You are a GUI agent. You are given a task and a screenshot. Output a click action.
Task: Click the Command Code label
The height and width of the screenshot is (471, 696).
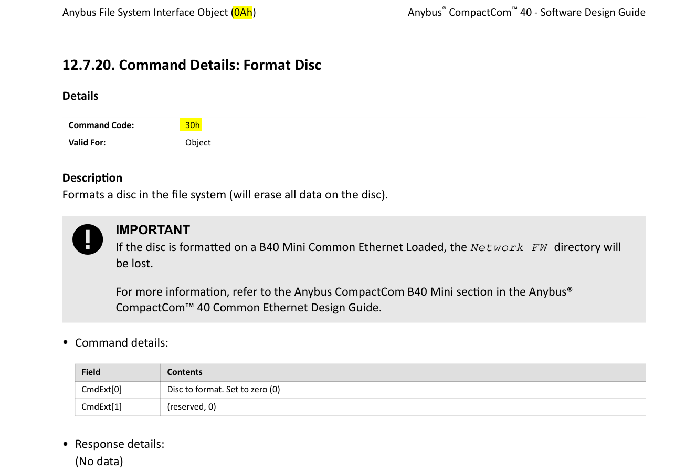pyautogui.click(x=101, y=125)
